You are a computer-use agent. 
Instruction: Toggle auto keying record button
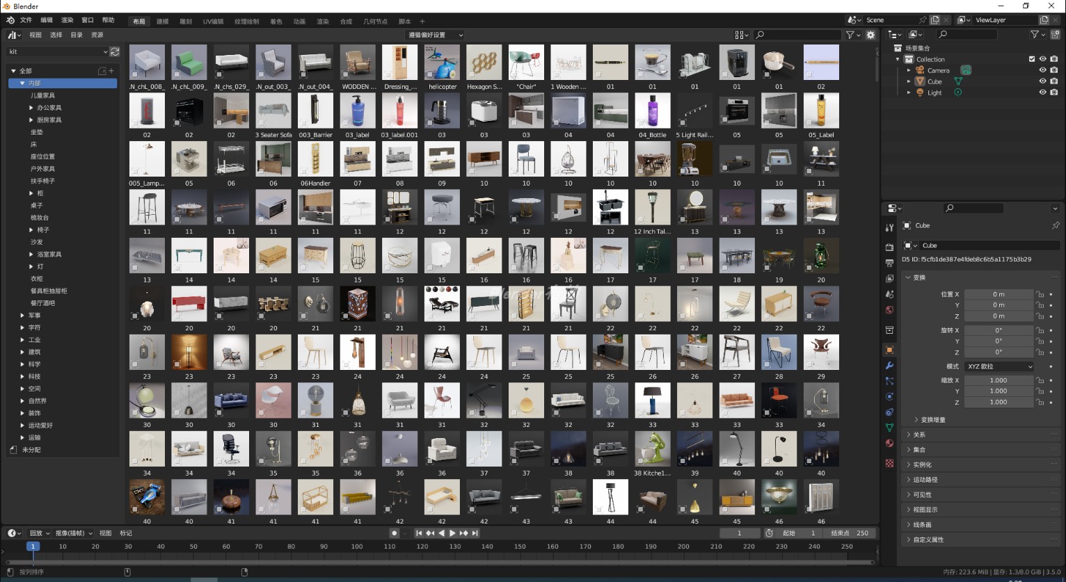pyautogui.click(x=394, y=533)
